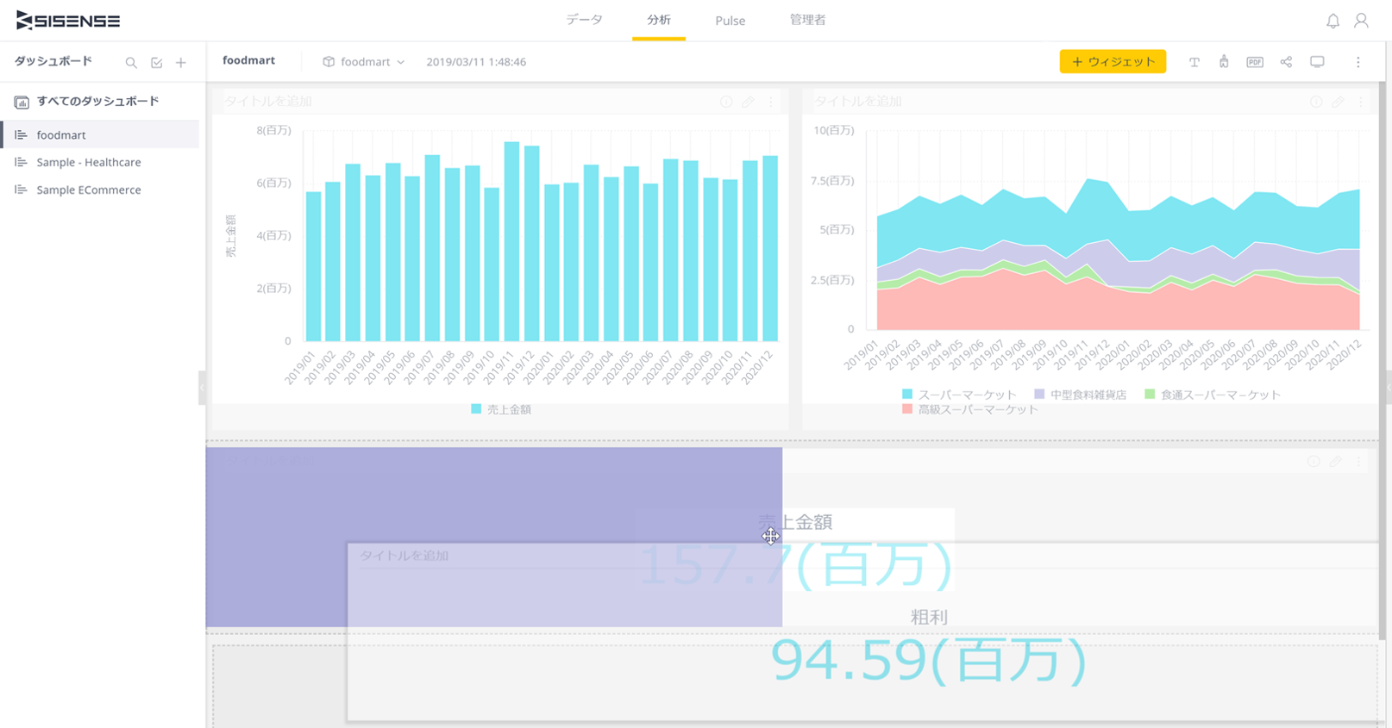The height and width of the screenshot is (728, 1392).
Task: Click the dragged widget title タイトルを追加
Action: (404, 556)
